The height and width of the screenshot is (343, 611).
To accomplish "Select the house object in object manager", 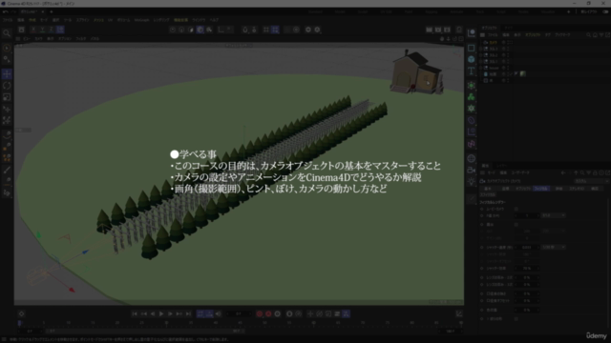I will tap(494, 68).
